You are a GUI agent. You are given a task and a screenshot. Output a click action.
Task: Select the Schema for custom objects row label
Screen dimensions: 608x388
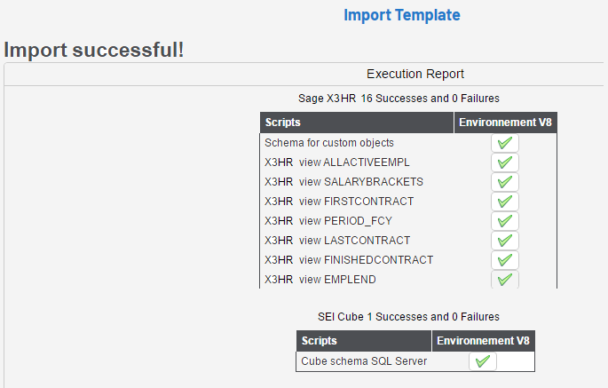(328, 143)
